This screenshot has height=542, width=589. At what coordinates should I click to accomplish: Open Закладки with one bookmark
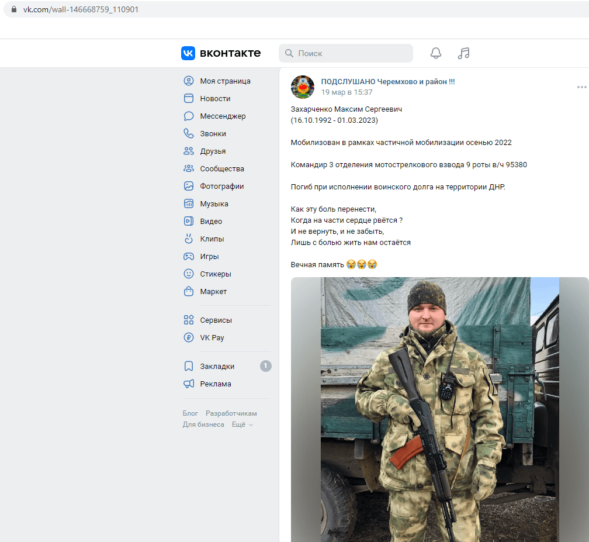[217, 367]
